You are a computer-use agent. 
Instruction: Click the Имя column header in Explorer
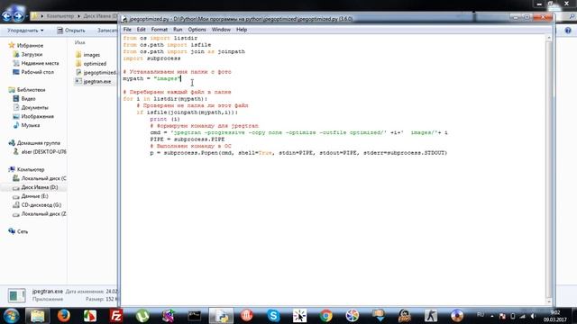(80, 42)
